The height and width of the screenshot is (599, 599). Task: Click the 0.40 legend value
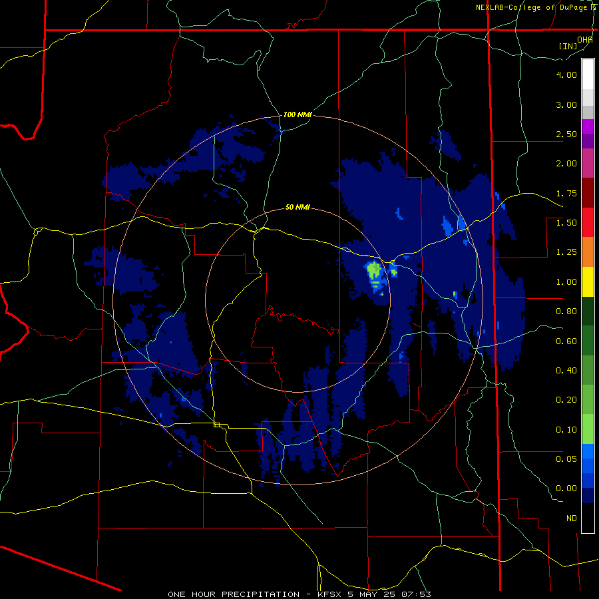click(x=566, y=371)
